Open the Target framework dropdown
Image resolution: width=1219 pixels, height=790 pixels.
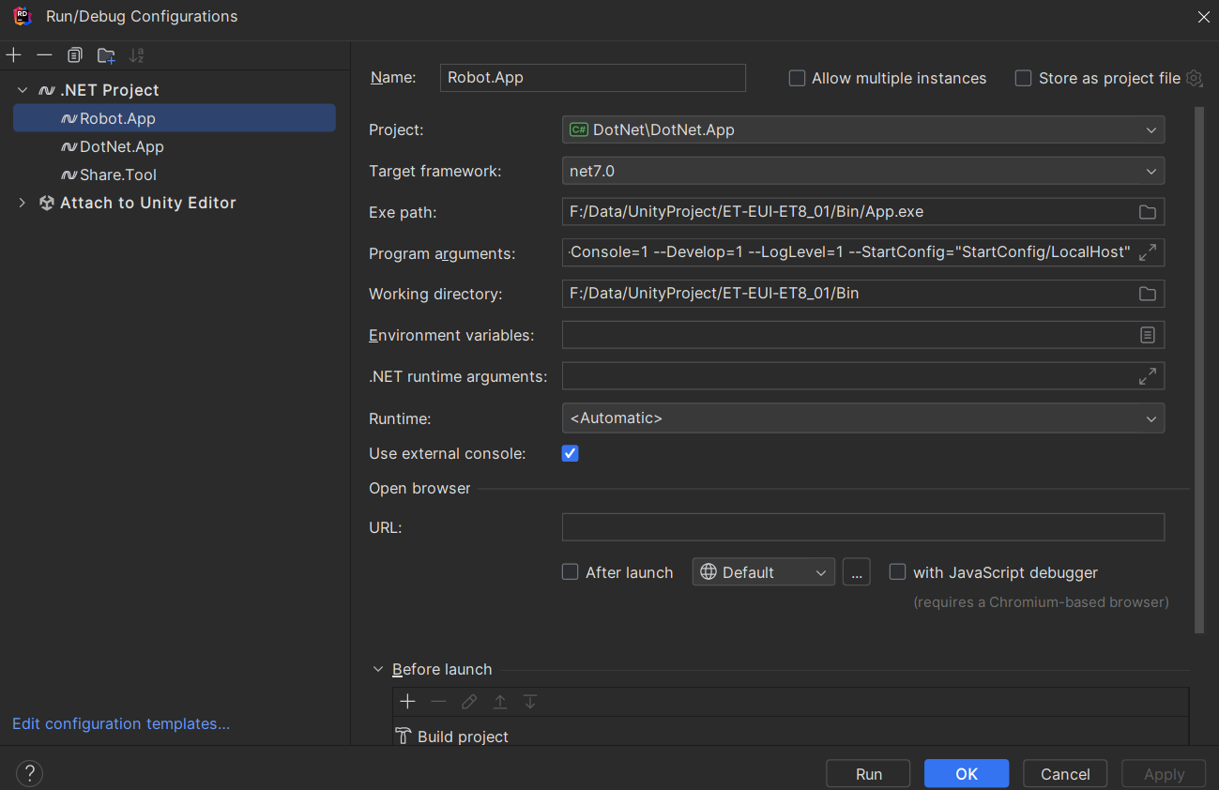pos(863,171)
